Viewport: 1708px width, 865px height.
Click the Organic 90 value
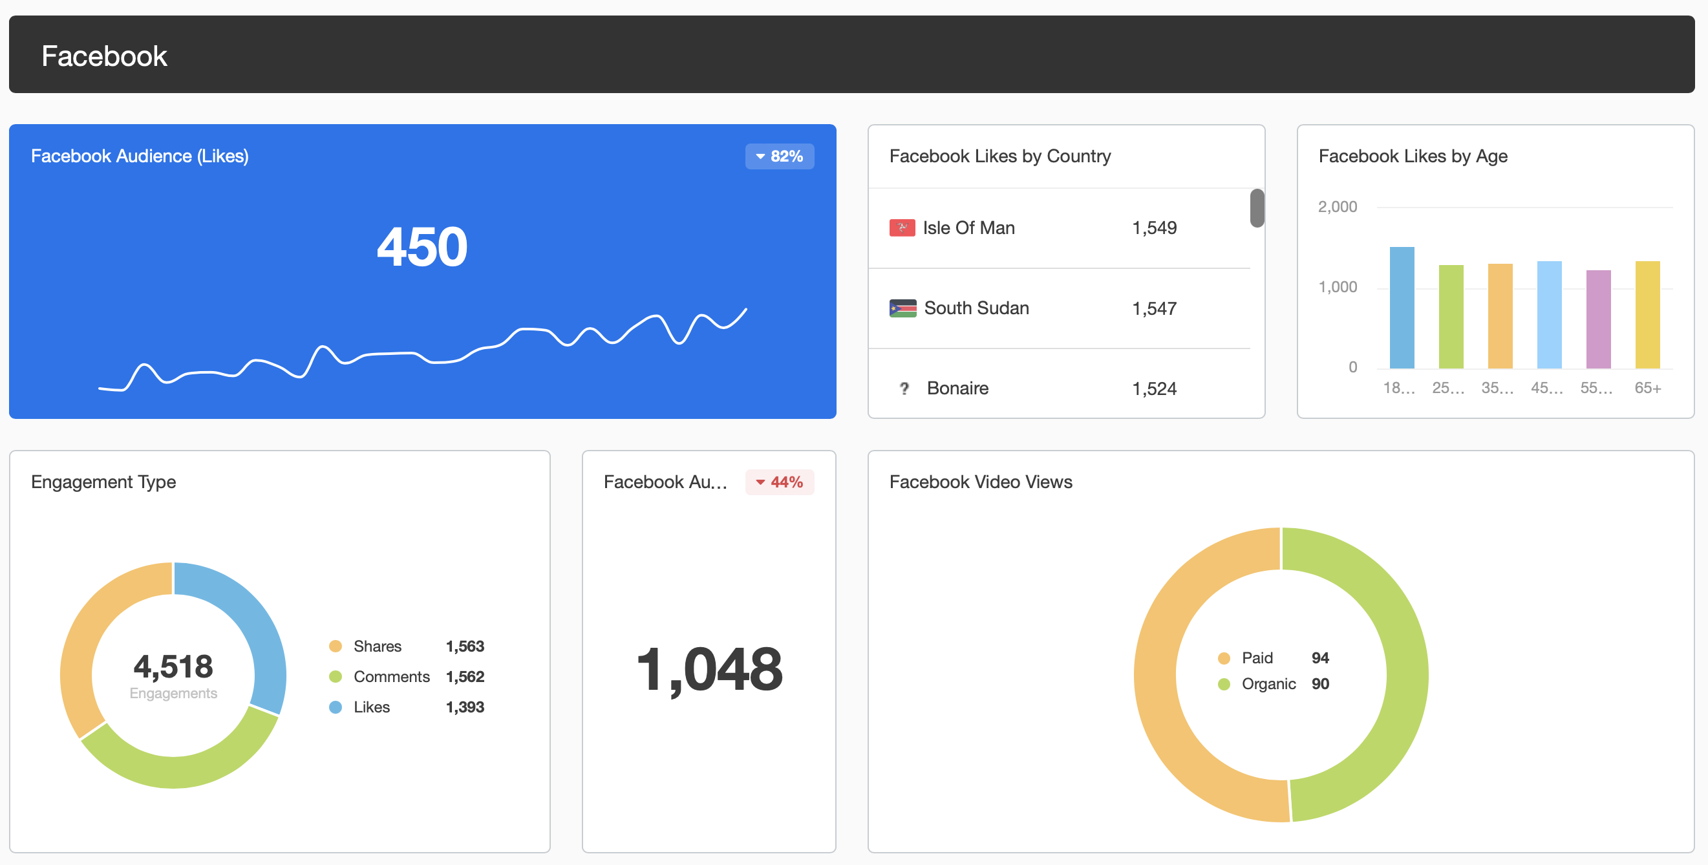click(x=1320, y=684)
